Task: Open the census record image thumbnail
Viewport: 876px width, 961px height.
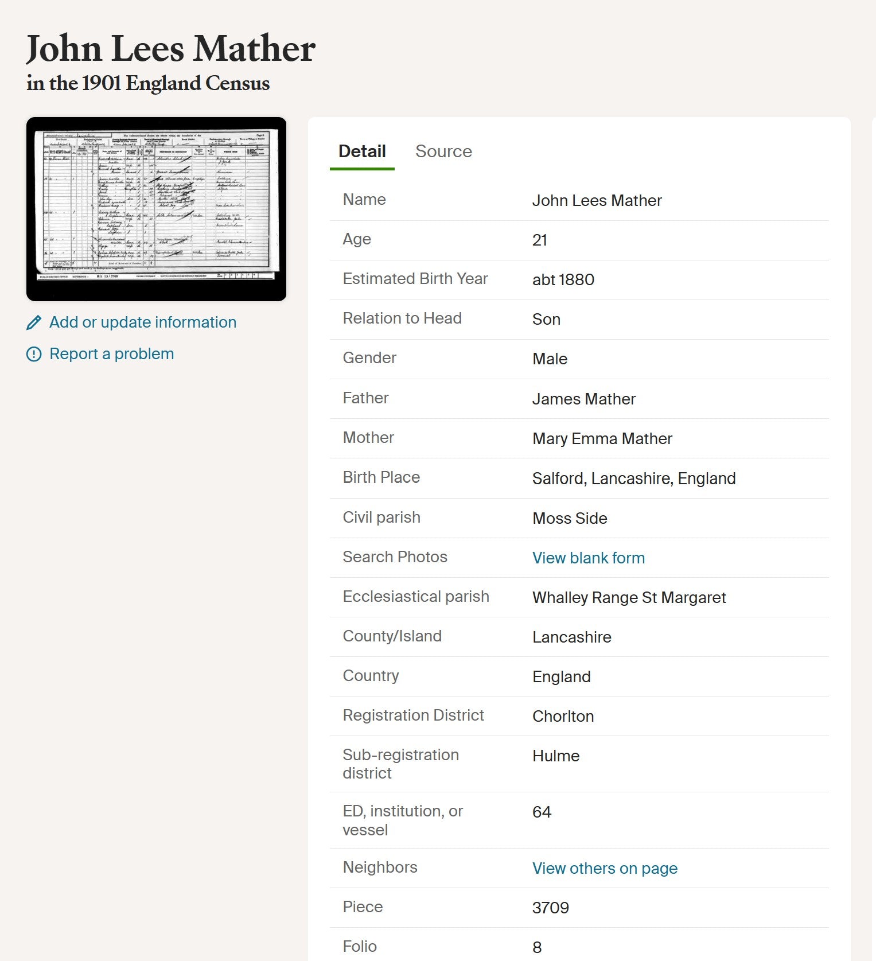Action: [x=156, y=209]
